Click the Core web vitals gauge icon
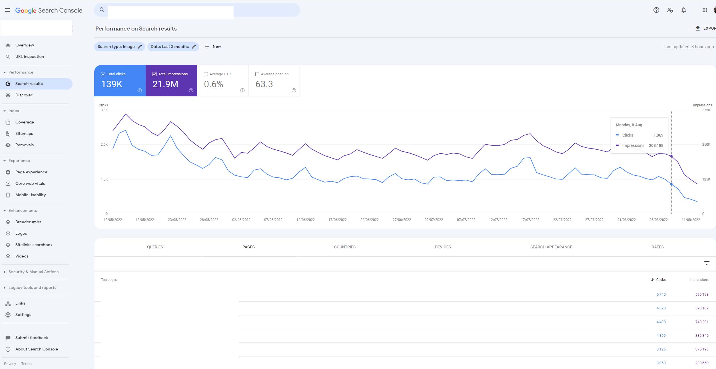This screenshot has width=716, height=369. (8, 184)
